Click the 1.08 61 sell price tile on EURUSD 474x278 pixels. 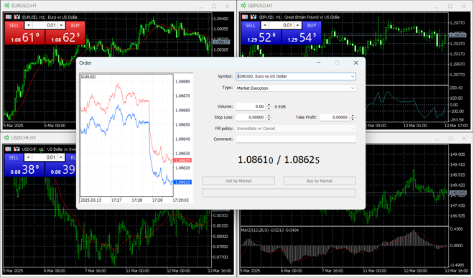[x=25, y=37]
